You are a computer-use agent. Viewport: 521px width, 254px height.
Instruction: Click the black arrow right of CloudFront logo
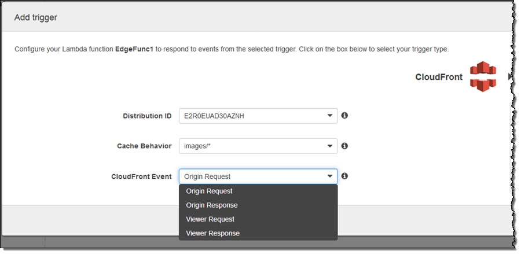click(x=509, y=76)
